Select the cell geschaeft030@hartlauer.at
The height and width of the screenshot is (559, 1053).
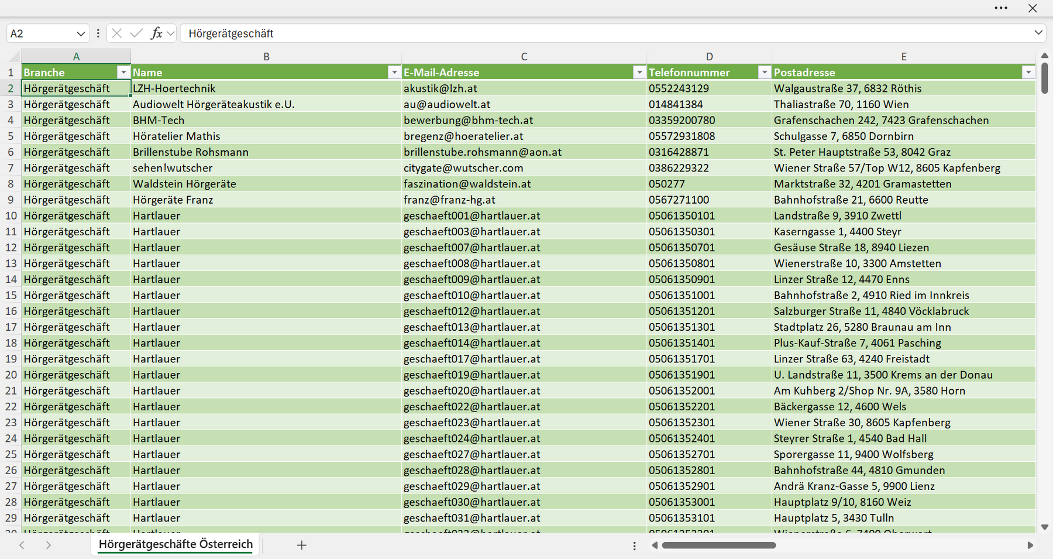click(x=524, y=502)
